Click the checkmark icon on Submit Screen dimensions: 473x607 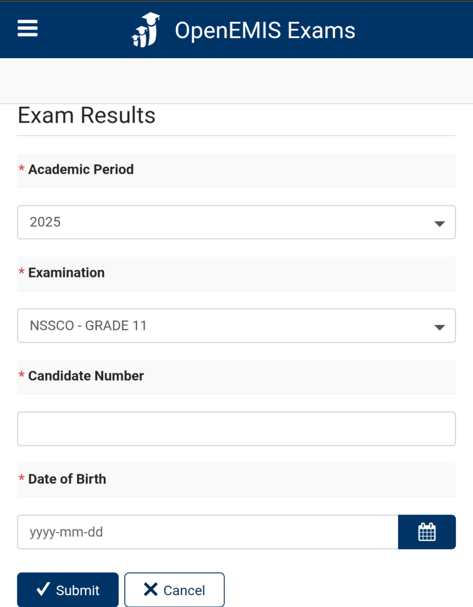tap(43, 589)
